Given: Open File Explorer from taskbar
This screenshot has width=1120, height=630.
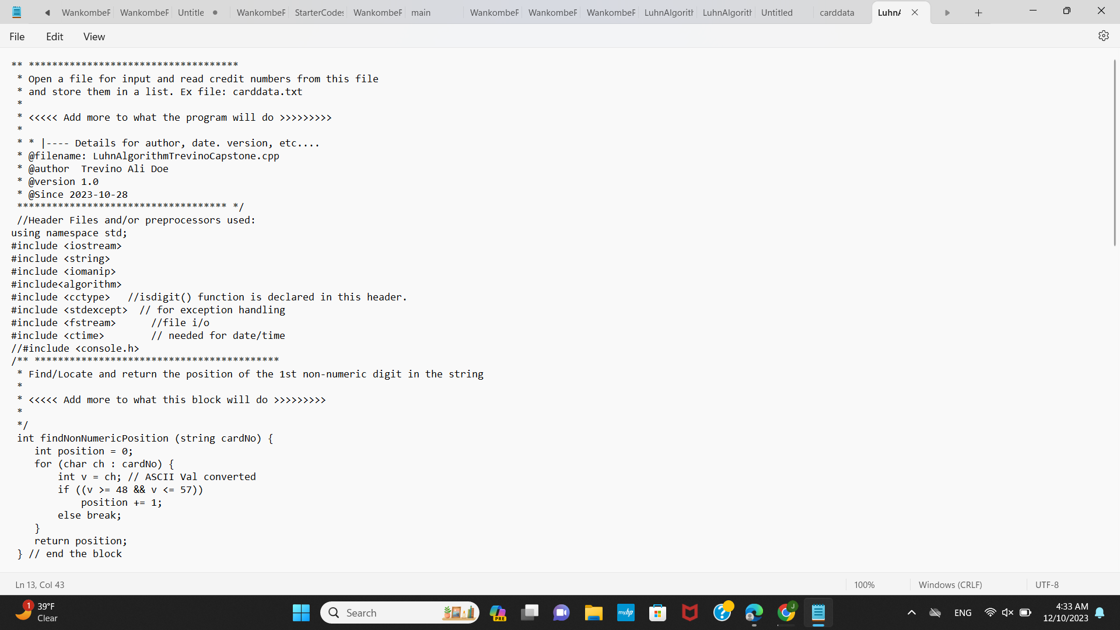Looking at the screenshot, I should [593, 612].
